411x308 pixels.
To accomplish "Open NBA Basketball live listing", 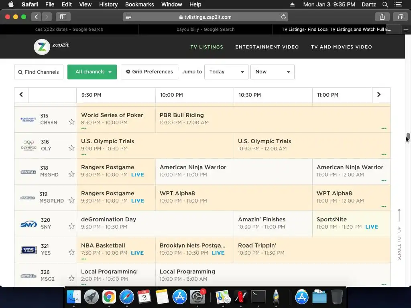I will click(116, 249).
